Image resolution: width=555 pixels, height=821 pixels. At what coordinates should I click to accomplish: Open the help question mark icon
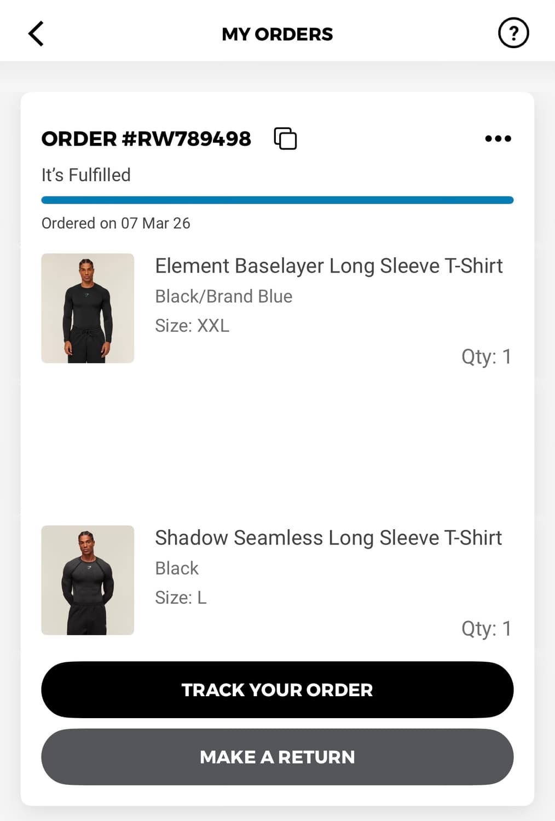513,33
